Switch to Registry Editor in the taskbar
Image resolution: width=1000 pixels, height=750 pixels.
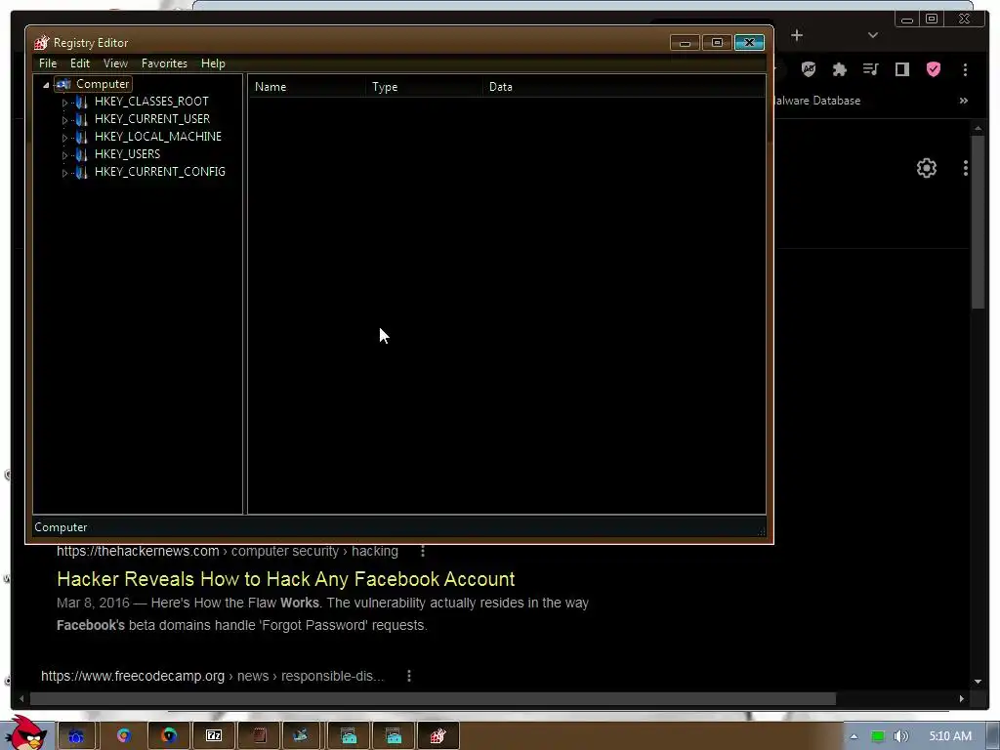[437, 736]
